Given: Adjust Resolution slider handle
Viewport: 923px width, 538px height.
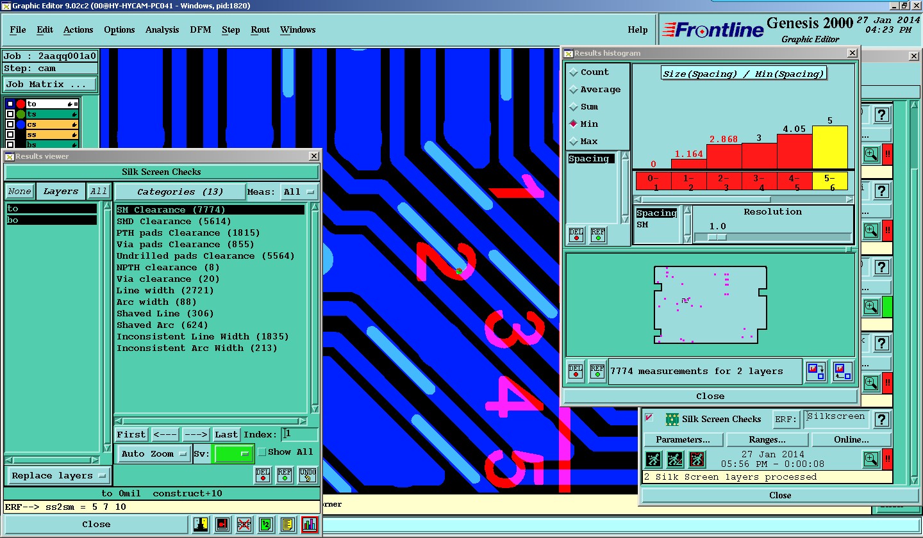Looking at the screenshot, I should [717, 237].
